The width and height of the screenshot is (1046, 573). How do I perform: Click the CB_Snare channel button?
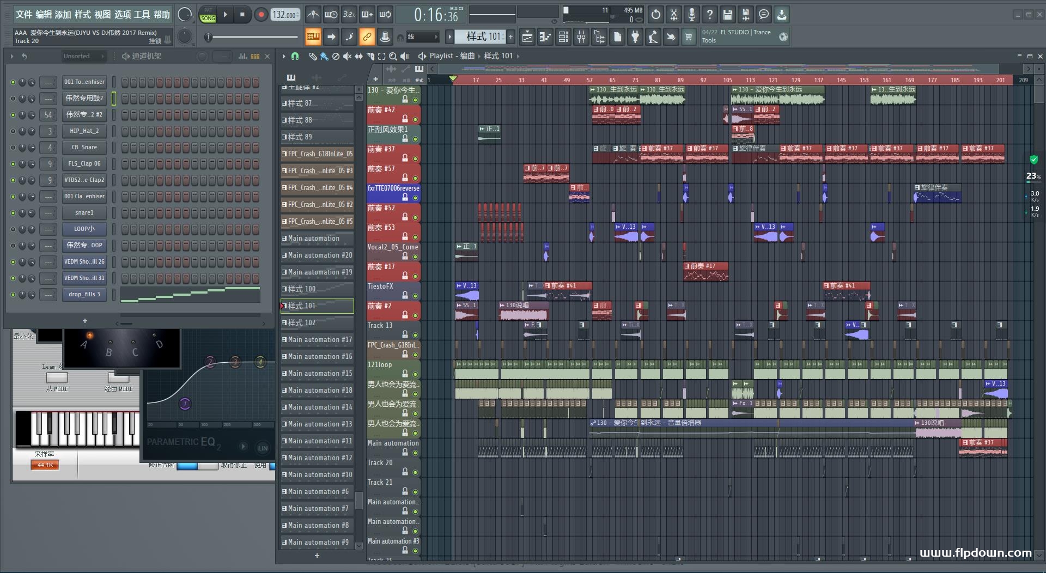(x=84, y=147)
